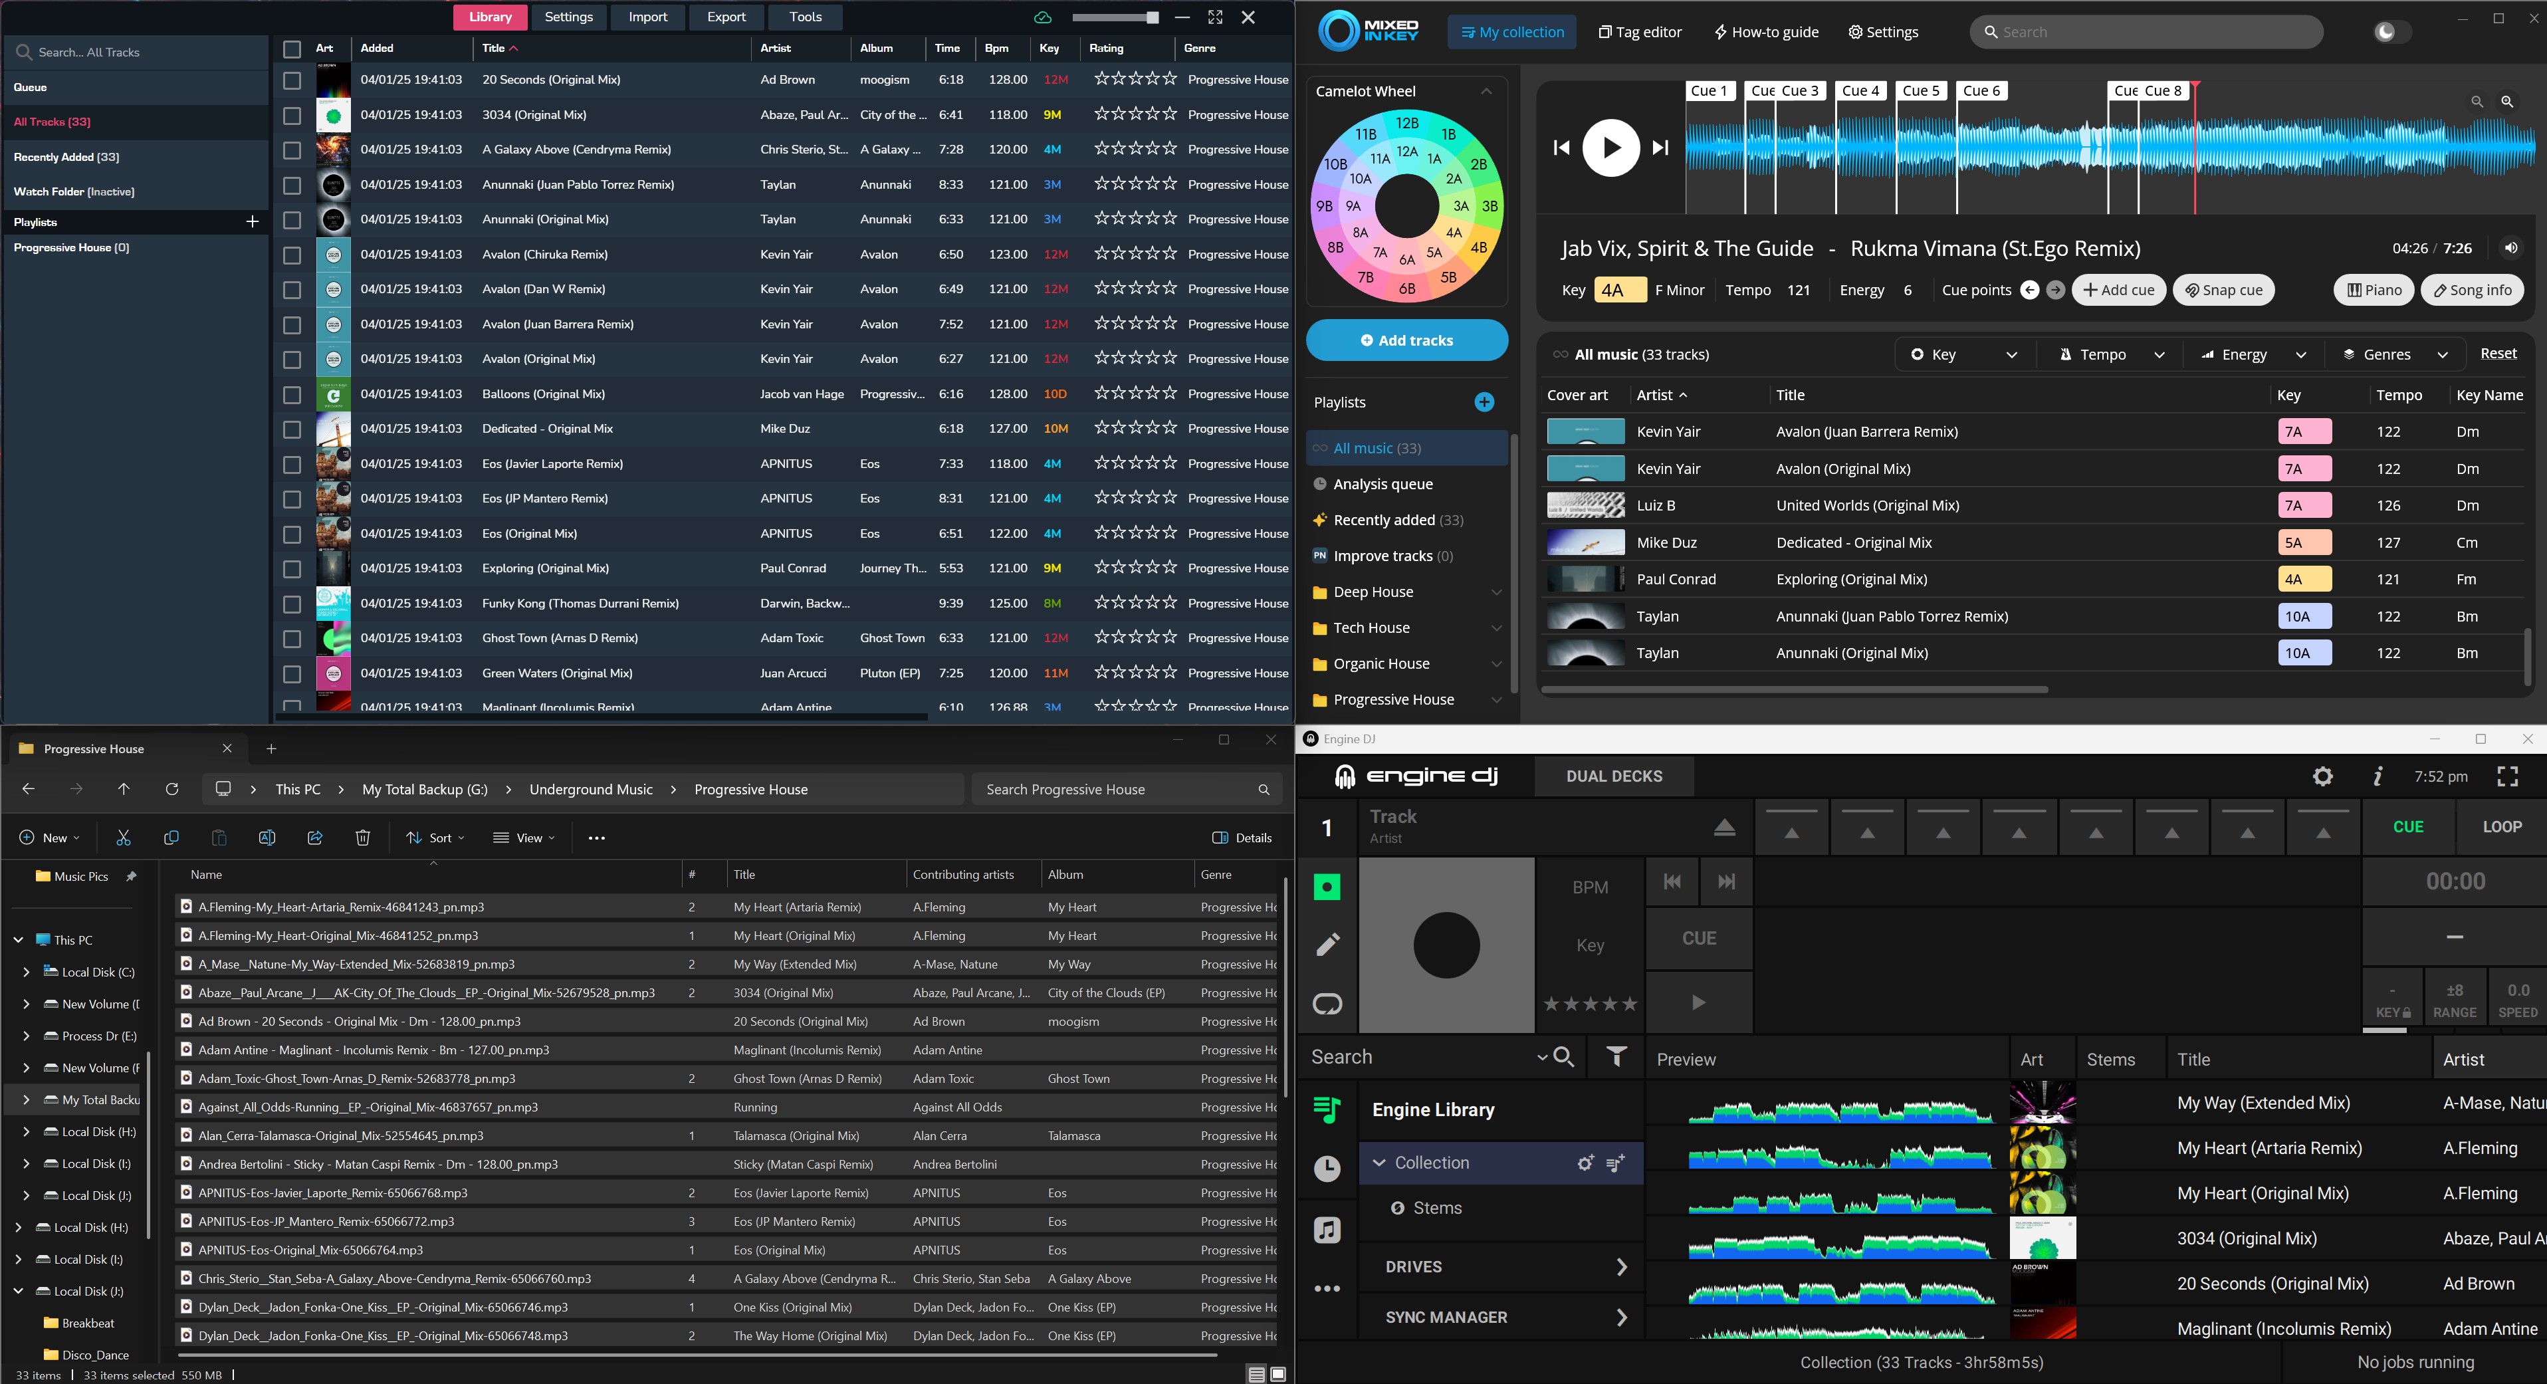This screenshot has width=2547, height=1384.
Task: Click the Snap cue button
Action: coord(2224,290)
